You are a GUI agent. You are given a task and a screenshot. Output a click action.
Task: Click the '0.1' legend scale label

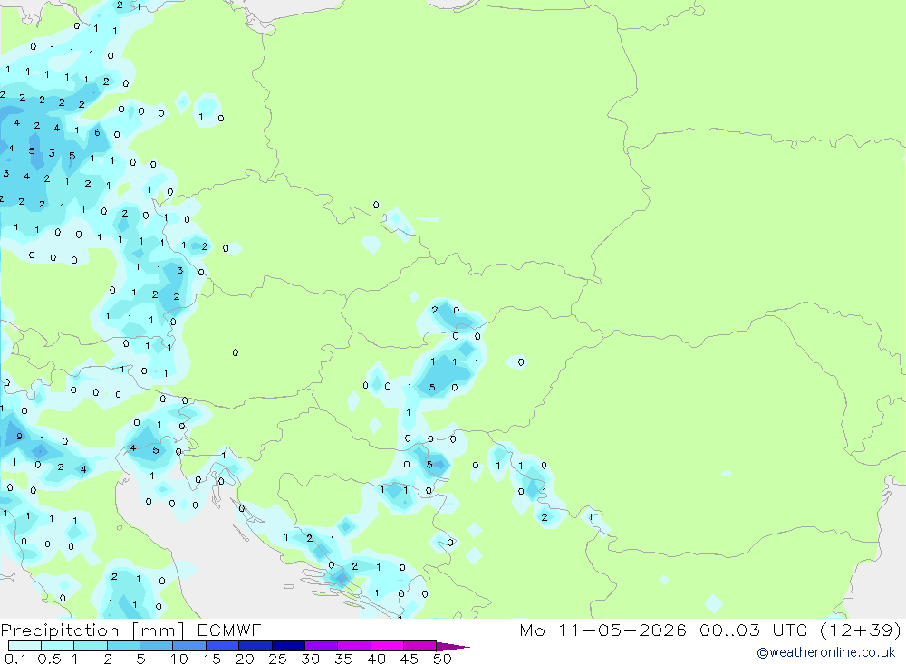[x=15, y=659]
